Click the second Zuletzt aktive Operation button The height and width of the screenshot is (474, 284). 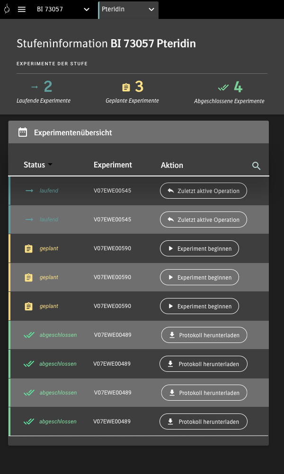point(204,220)
